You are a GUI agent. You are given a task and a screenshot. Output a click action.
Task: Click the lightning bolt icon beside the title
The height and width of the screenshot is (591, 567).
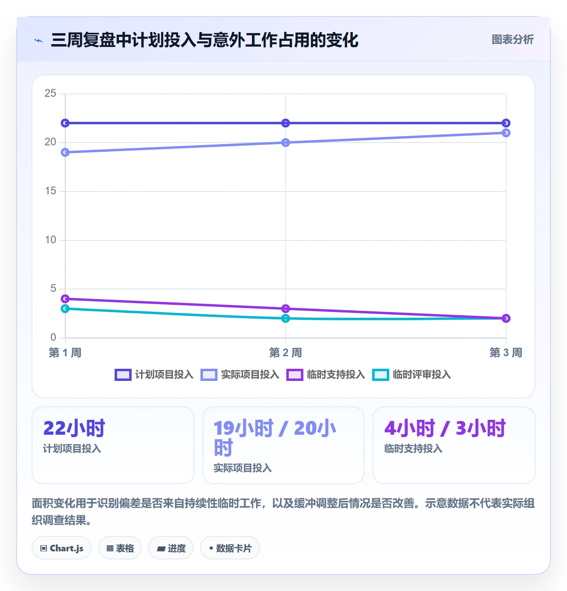(x=38, y=40)
